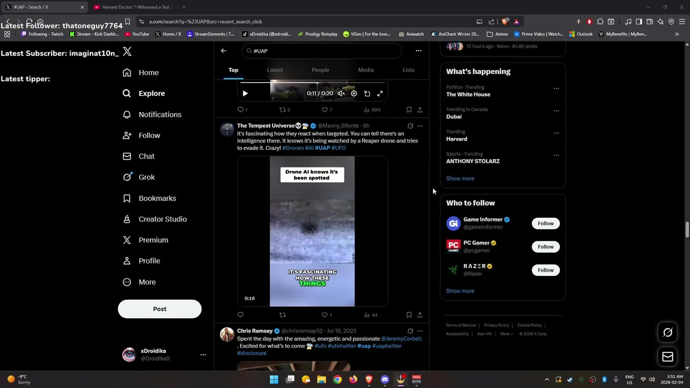Click the #UAP search input field
The width and height of the screenshot is (690, 388).
coord(322,51)
